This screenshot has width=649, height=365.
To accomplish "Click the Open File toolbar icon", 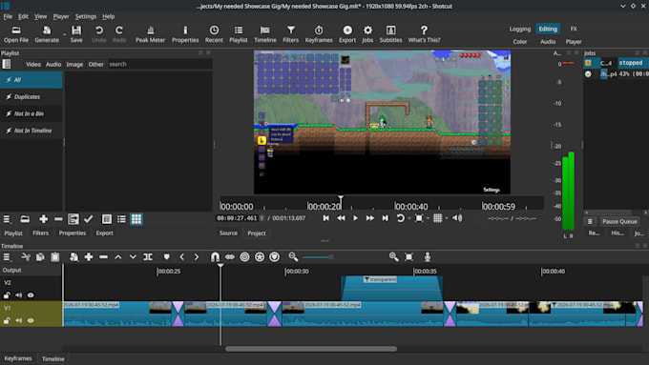I will coord(16,34).
